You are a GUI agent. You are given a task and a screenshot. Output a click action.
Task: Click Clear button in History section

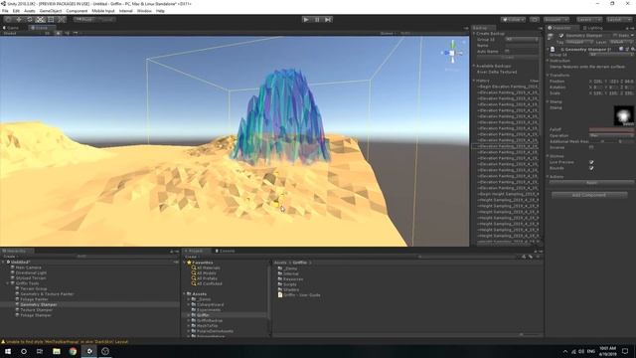click(535, 81)
